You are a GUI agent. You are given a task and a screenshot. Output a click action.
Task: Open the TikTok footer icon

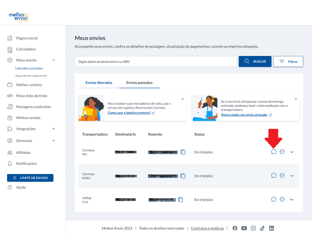[x=262, y=228]
